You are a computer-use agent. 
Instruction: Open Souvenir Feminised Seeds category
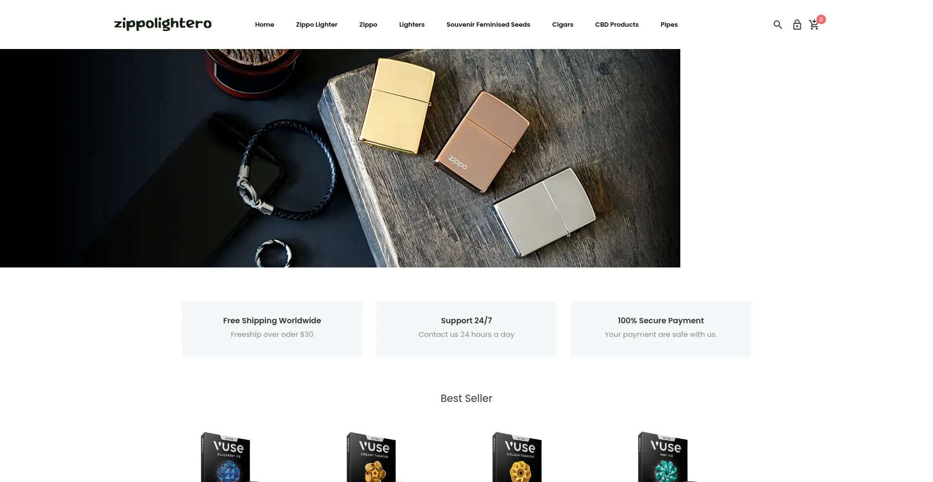click(x=488, y=25)
